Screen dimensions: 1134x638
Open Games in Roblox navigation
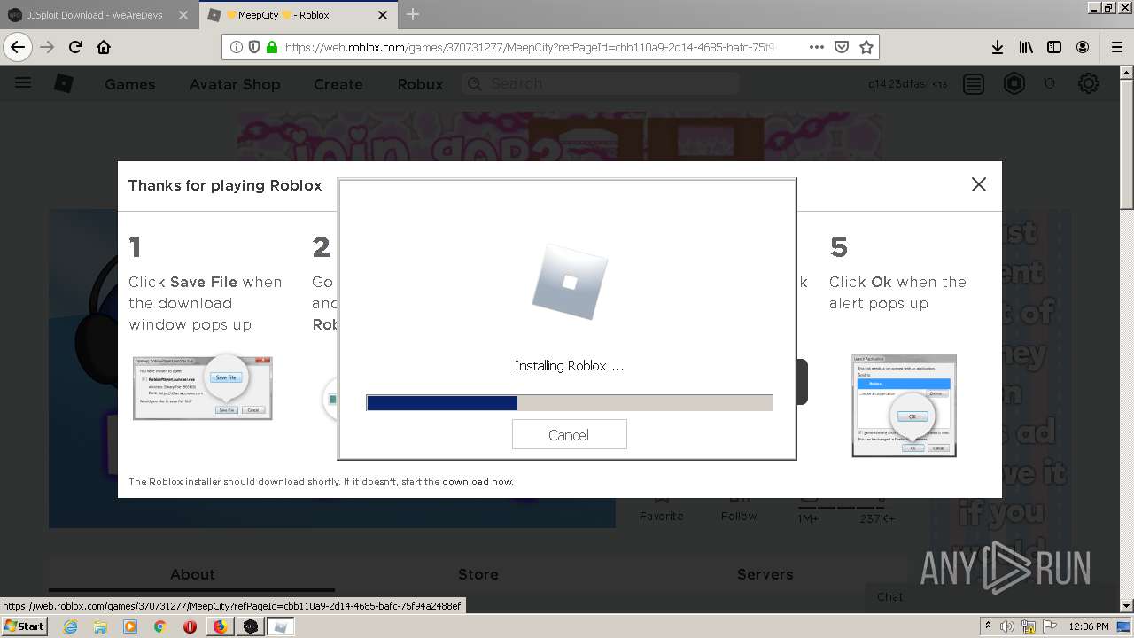(x=130, y=84)
